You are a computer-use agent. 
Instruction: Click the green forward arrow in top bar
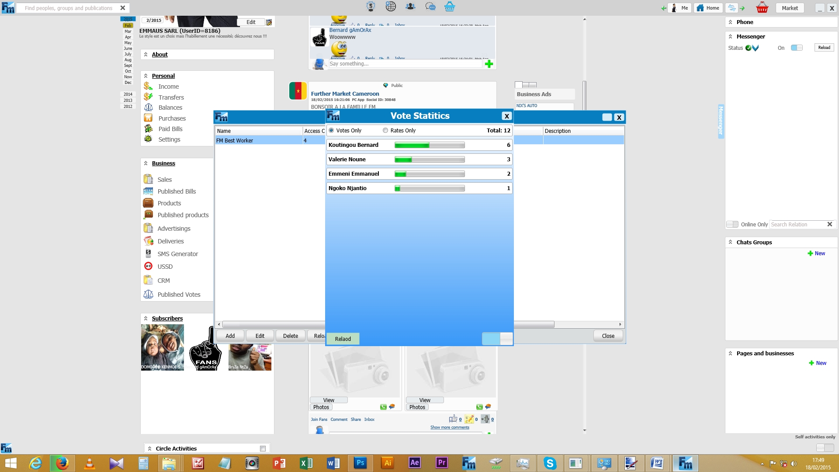[x=742, y=8]
